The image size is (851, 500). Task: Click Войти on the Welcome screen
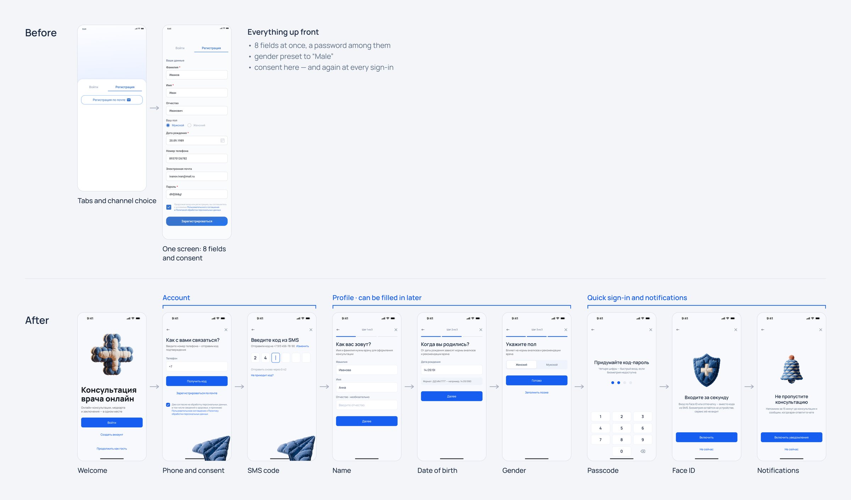pyautogui.click(x=112, y=422)
